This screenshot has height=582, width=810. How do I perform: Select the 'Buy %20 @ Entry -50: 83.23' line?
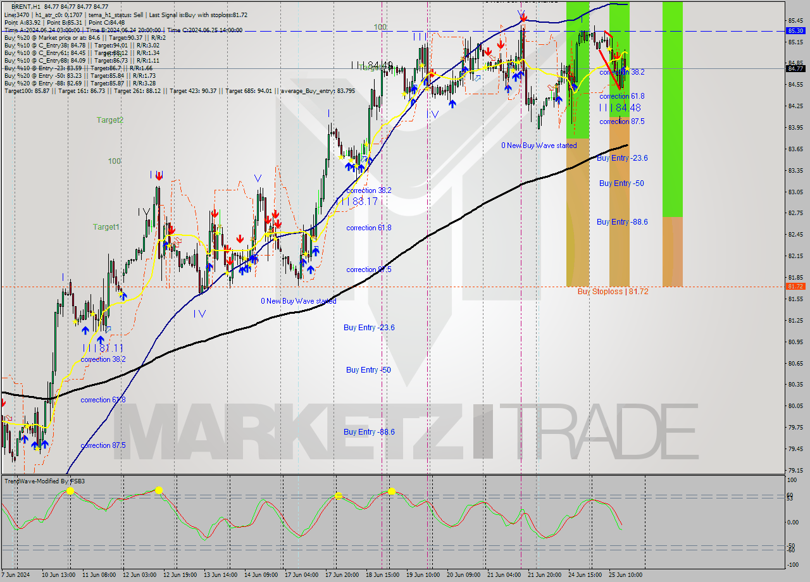pos(80,76)
